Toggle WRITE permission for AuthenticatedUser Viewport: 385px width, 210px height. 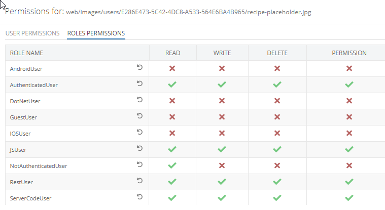(222, 85)
